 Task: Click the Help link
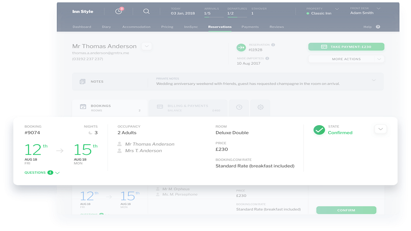point(367,27)
